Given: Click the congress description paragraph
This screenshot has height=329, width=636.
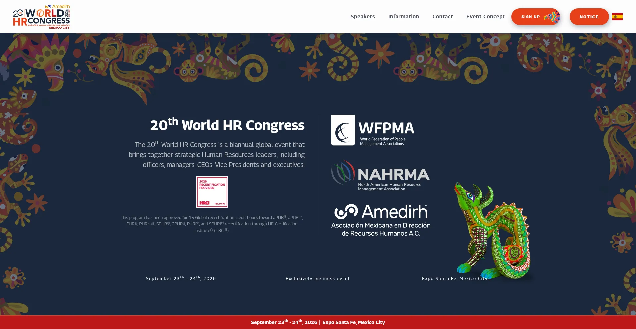Looking at the screenshot, I should [x=217, y=154].
